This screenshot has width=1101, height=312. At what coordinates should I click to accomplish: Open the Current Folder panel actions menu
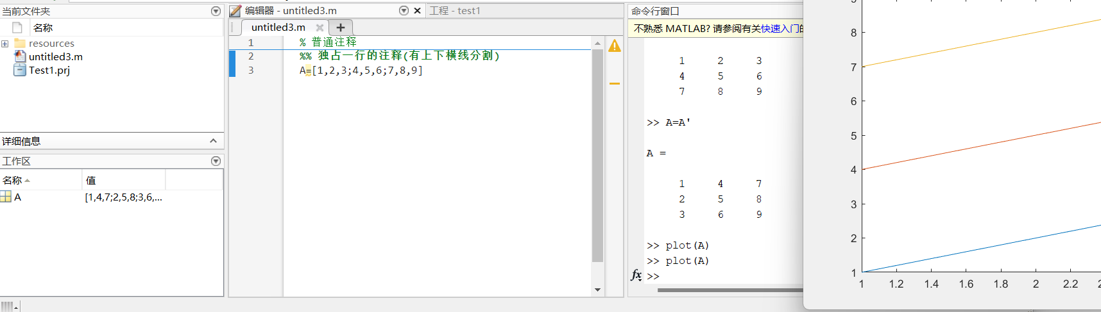click(x=216, y=11)
